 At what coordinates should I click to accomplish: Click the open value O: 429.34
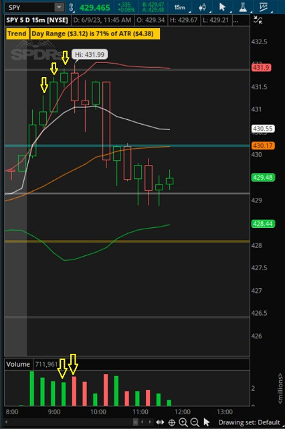[x=151, y=20]
